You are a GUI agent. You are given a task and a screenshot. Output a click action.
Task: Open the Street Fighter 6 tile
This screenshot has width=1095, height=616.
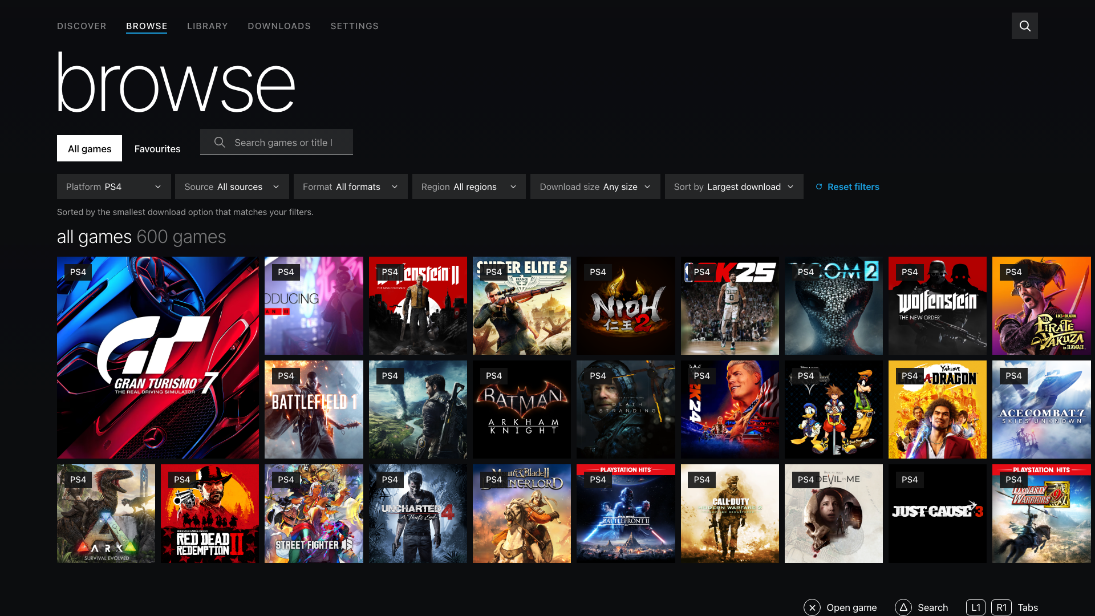[314, 513]
